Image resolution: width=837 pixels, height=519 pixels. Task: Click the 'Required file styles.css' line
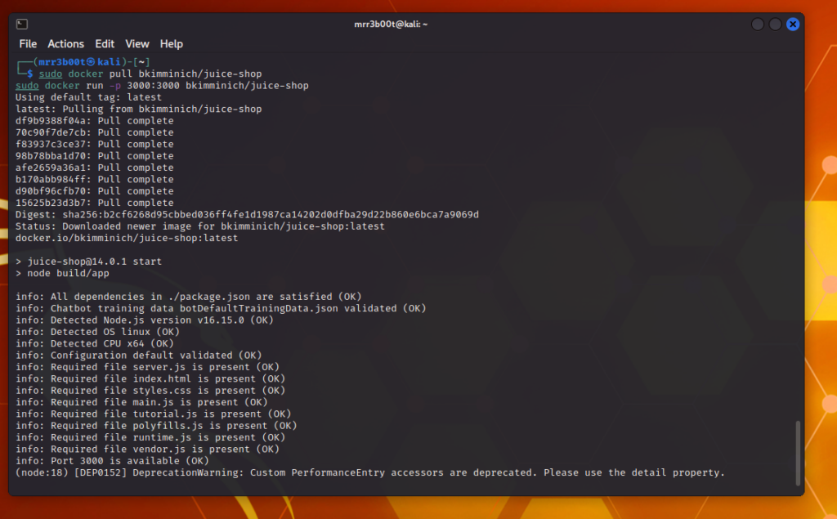[x=150, y=391]
